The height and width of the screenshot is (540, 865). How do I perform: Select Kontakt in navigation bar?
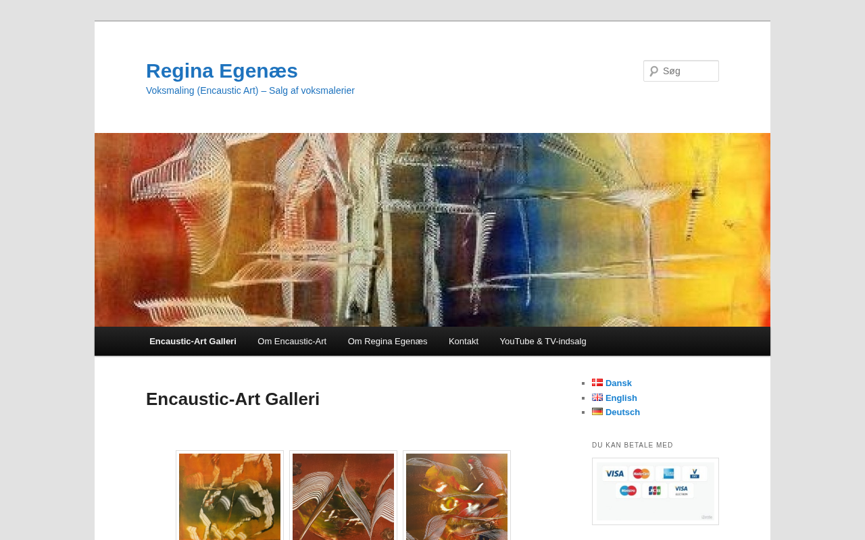(464, 342)
